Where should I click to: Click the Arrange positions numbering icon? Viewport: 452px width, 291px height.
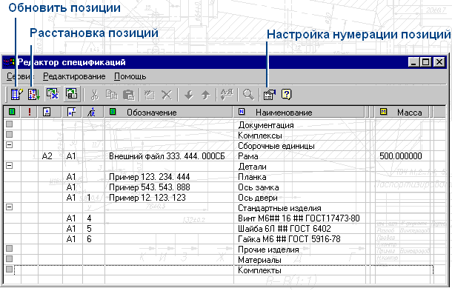34,95
